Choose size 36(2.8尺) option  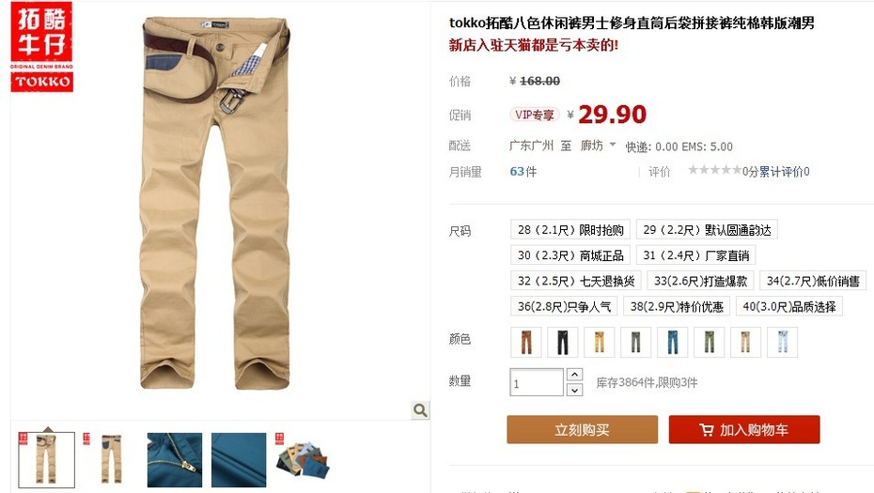pos(564,306)
